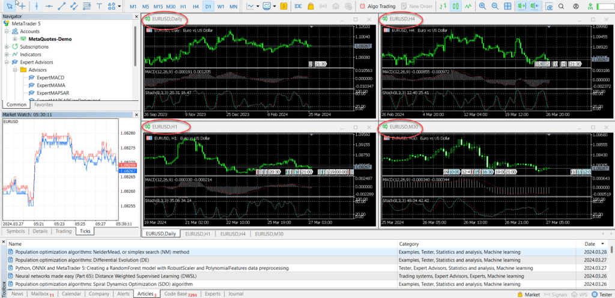The width and height of the screenshot is (615, 298).
Task: Open the chart indicators list icon
Action: 250,6
